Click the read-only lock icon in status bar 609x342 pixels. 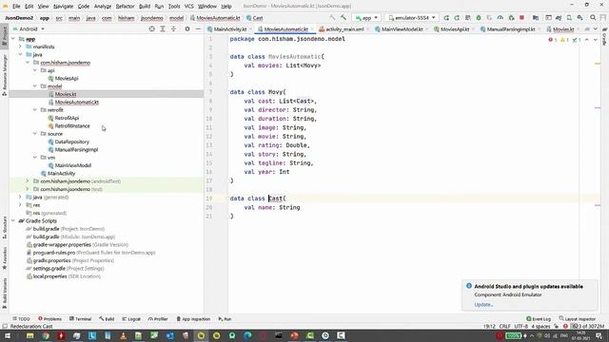(556, 326)
